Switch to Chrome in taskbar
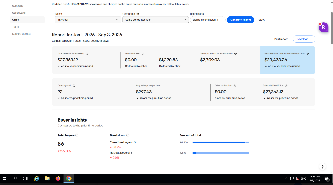The image size is (333, 185). [x=69, y=179]
